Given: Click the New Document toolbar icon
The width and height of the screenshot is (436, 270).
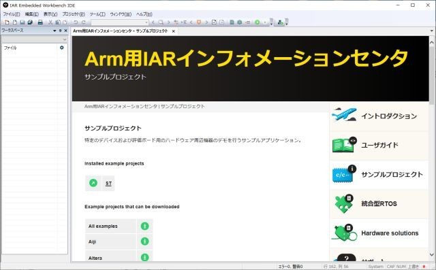Looking at the screenshot, I should pos(7,22).
